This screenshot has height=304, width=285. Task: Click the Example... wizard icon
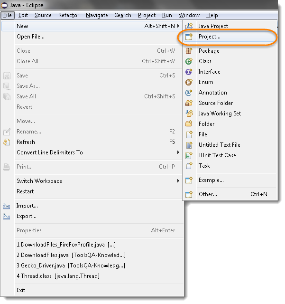pyautogui.click(x=189, y=180)
